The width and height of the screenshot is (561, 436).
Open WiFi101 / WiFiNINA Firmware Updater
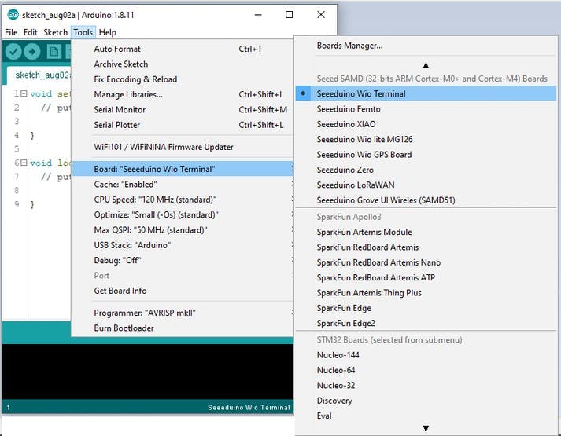tap(183, 147)
